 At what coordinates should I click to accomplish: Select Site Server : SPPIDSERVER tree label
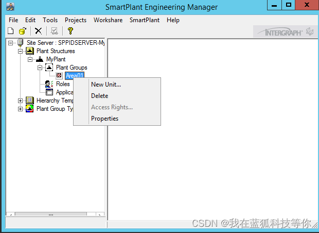tap(65, 43)
